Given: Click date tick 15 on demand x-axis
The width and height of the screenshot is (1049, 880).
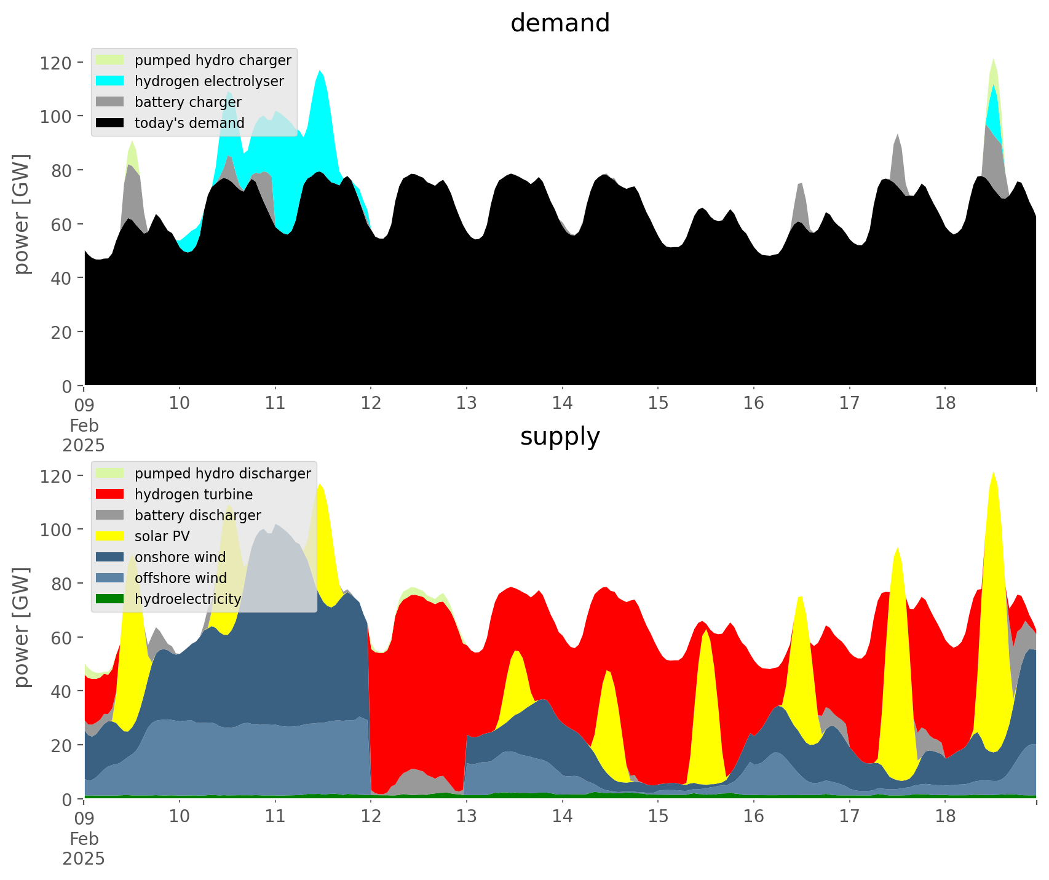Looking at the screenshot, I should (658, 403).
